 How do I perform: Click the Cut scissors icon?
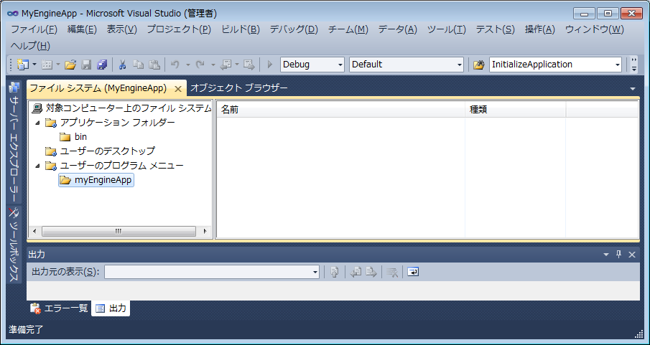pyautogui.click(x=122, y=65)
